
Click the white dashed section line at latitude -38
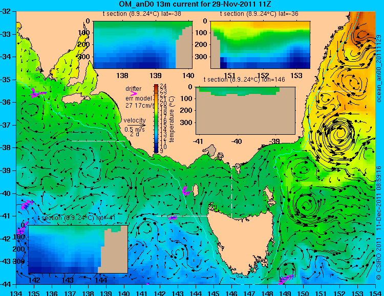coord(98,141)
